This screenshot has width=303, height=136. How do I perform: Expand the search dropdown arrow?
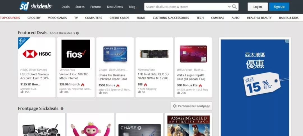click(x=229, y=7)
